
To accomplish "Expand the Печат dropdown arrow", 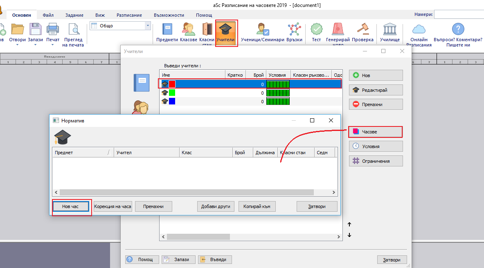I will pos(53,45).
